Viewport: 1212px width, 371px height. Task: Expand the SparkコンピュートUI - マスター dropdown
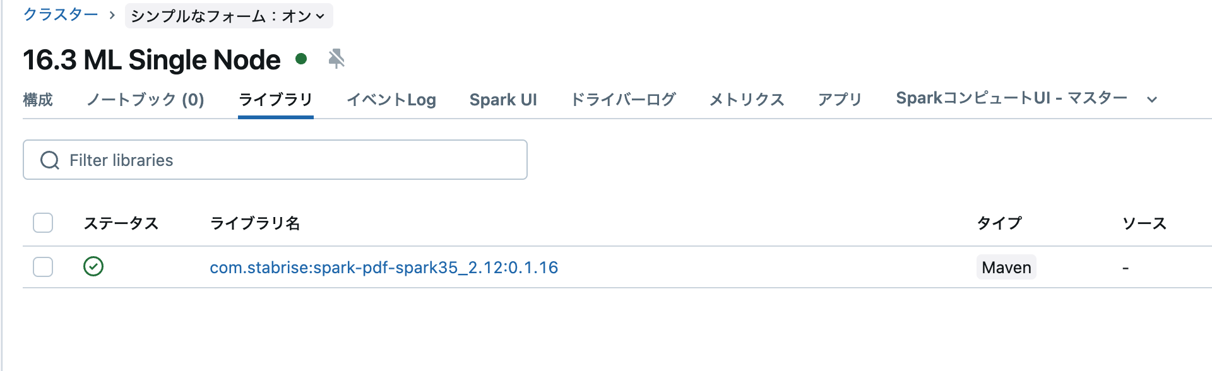click(x=1011, y=98)
